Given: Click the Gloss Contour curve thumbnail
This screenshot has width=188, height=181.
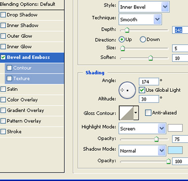Looking at the screenshot, I should tap(127, 113).
